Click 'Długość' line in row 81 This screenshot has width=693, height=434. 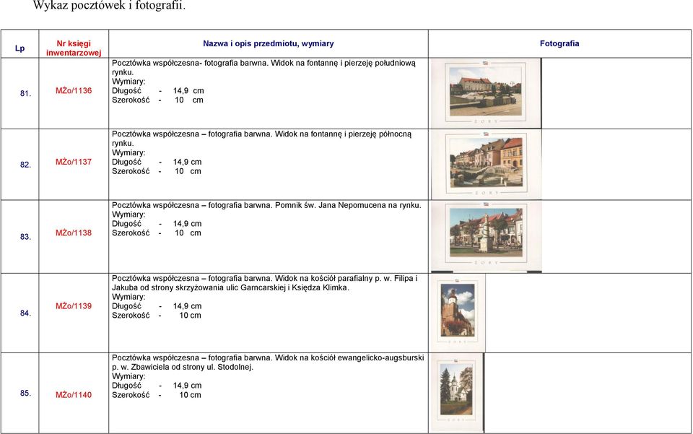(158, 90)
